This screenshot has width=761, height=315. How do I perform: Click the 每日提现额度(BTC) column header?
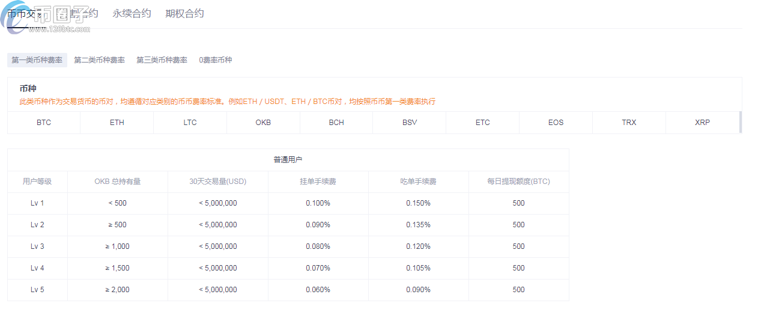pos(518,182)
